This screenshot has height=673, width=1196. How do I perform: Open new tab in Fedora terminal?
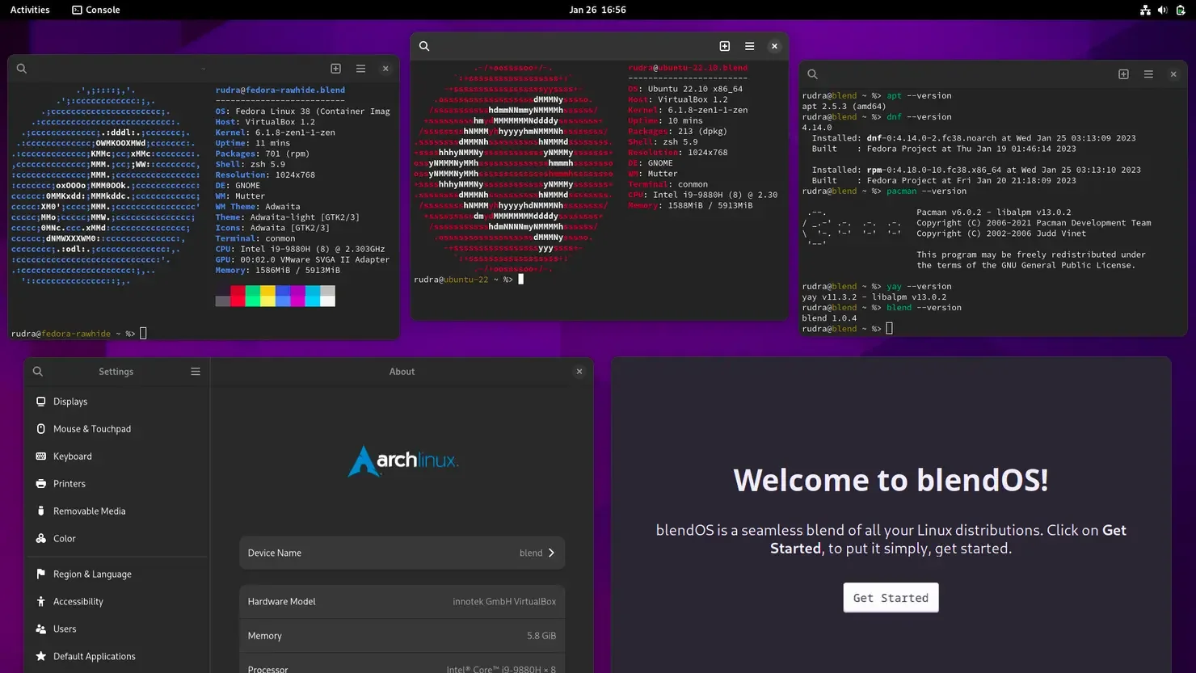[336, 69]
